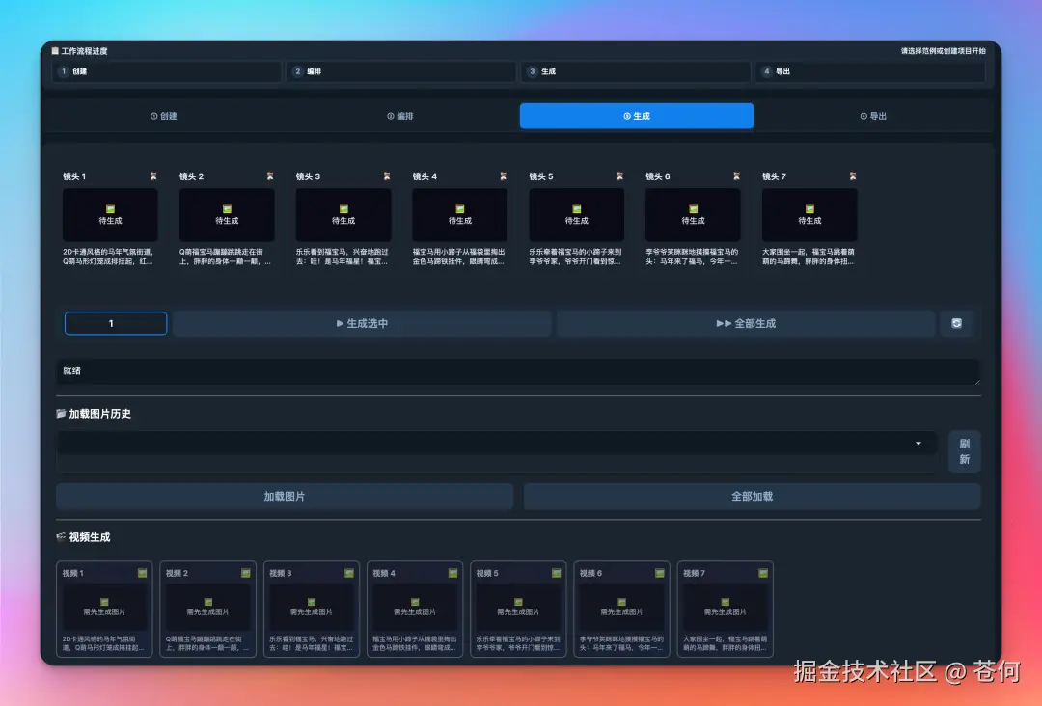The image size is (1042, 706).
Task: Select step 4 导出 in workflow bar
Action: 871,71
